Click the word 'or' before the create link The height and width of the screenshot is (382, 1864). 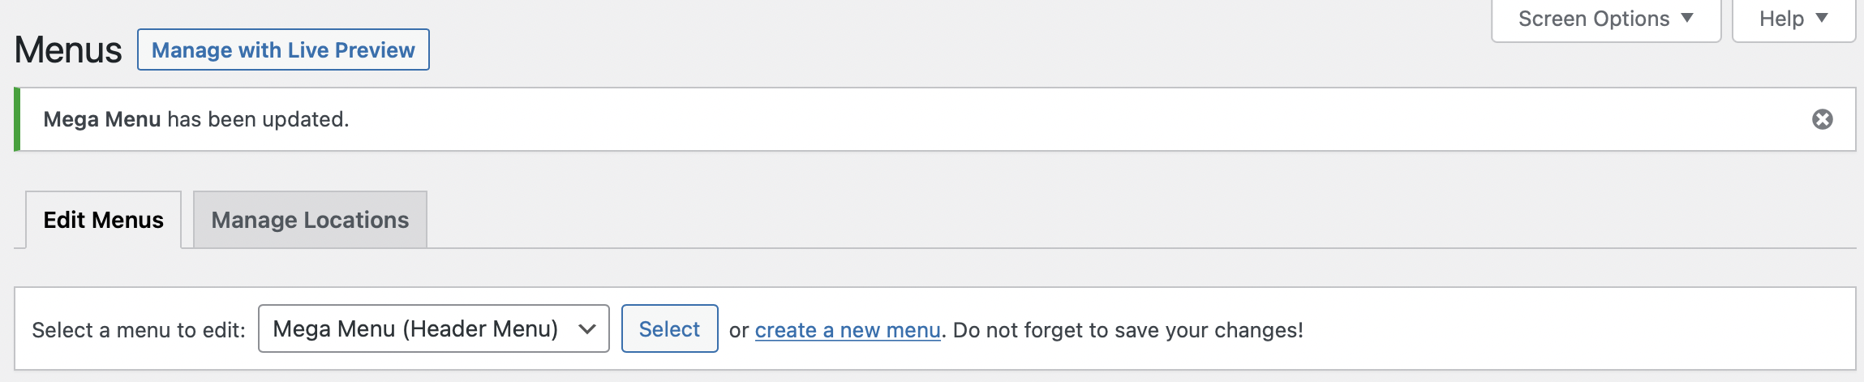point(738,330)
